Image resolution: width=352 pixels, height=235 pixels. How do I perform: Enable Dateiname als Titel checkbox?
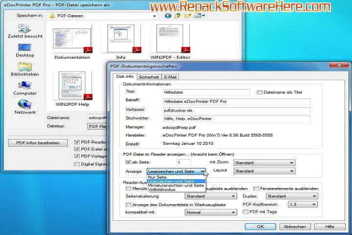click(259, 92)
